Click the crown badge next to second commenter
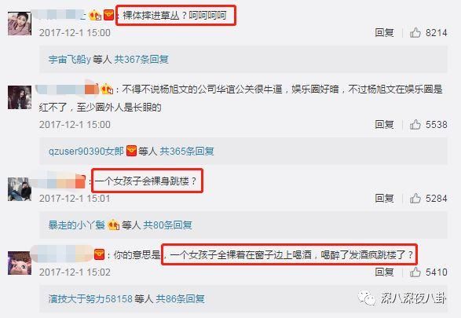 (107, 89)
